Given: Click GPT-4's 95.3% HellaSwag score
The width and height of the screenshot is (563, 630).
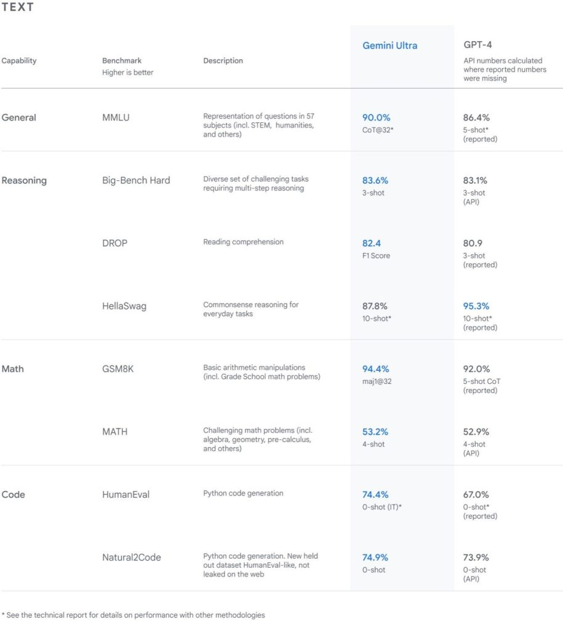Looking at the screenshot, I should click(476, 306).
